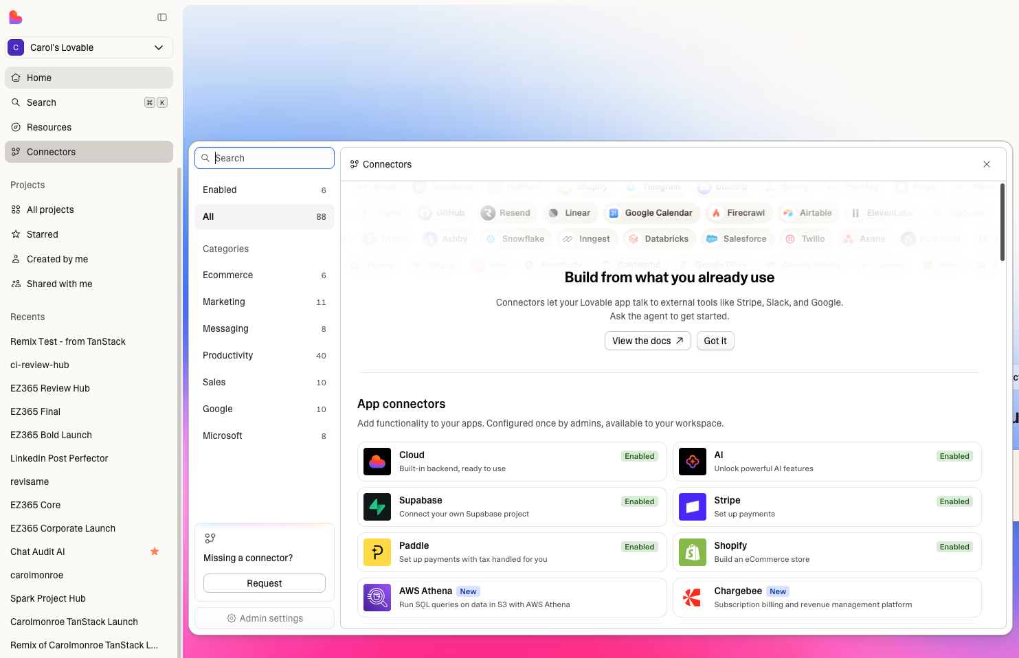1019x658 pixels.
Task: Click the Inngest chip
Action: (587, 239)
